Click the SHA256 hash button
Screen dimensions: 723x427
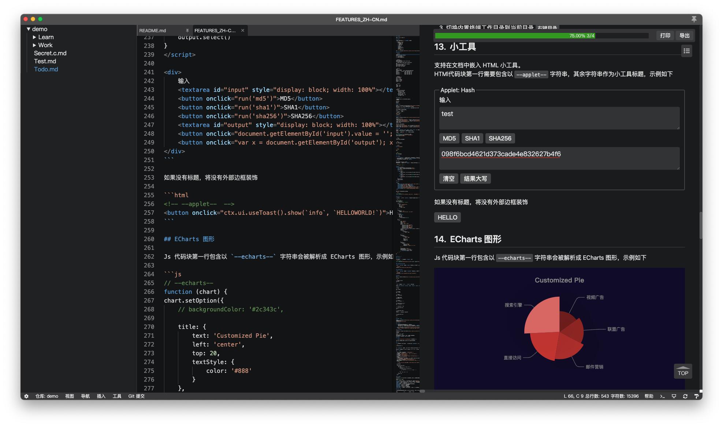500,138
